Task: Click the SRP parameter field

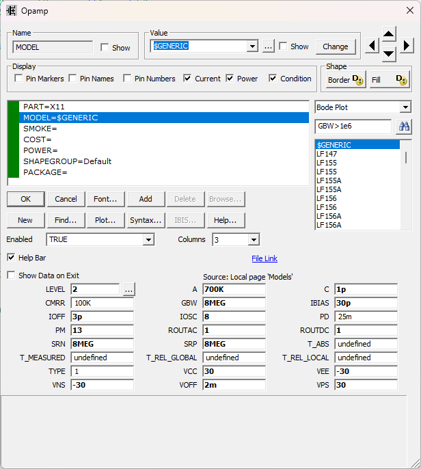Action: pos(234,344)
